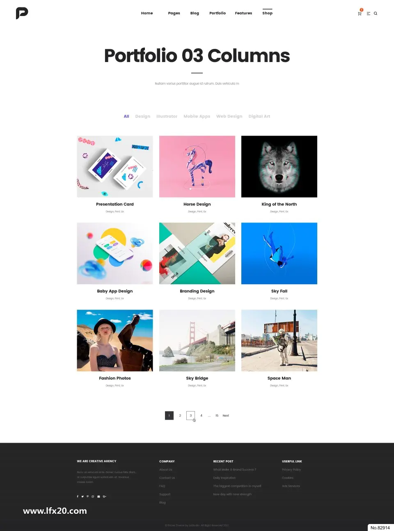Click the Next pagination link
This screenshot has height=531, width=394.
tap(226, 416)
